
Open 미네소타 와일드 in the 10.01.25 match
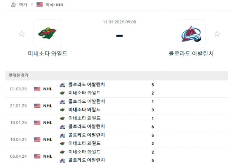(x=84, y=118)
